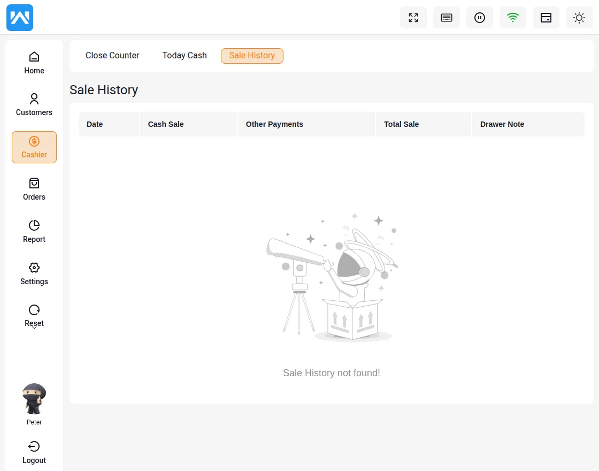The image size is (599, 471).
Task: Open the Orders page
Action: (x=34, y=189)
